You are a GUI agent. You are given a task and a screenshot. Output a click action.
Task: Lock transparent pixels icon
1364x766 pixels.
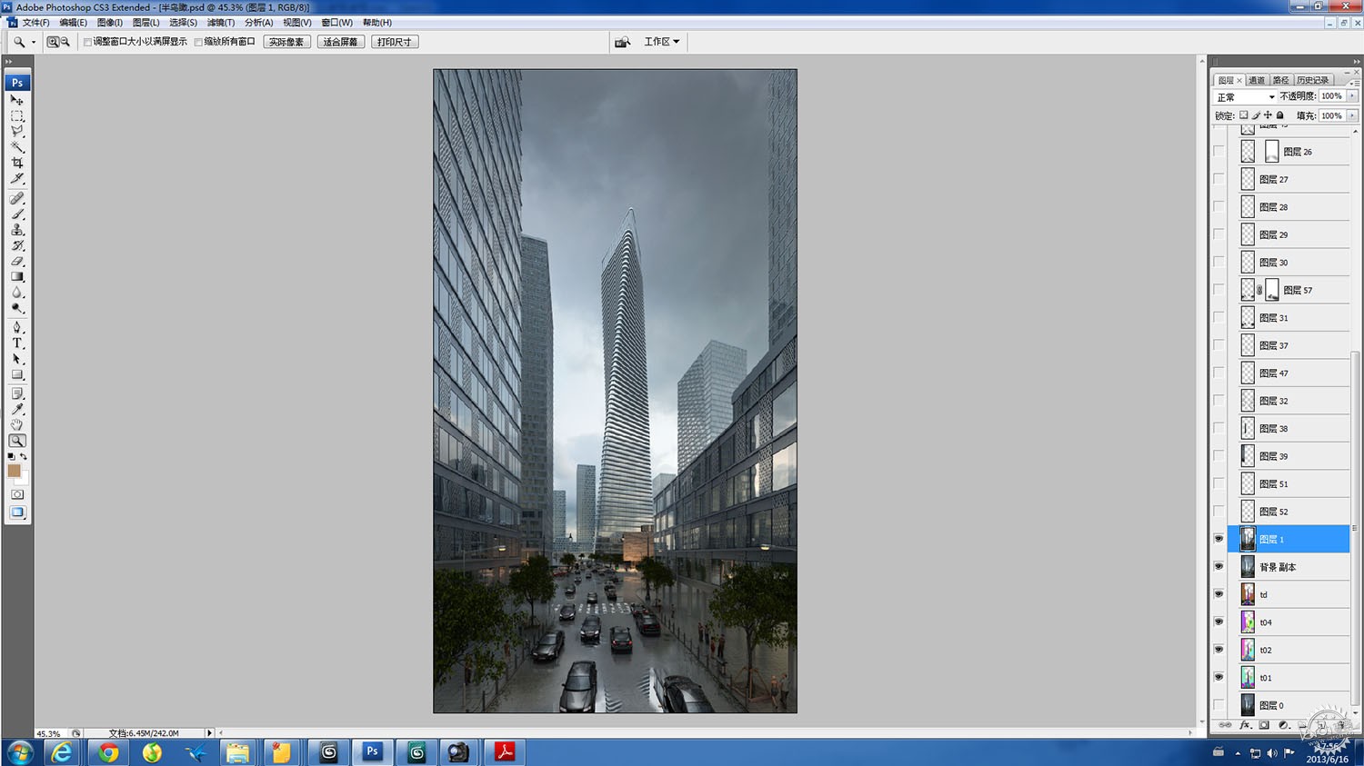1244,115
